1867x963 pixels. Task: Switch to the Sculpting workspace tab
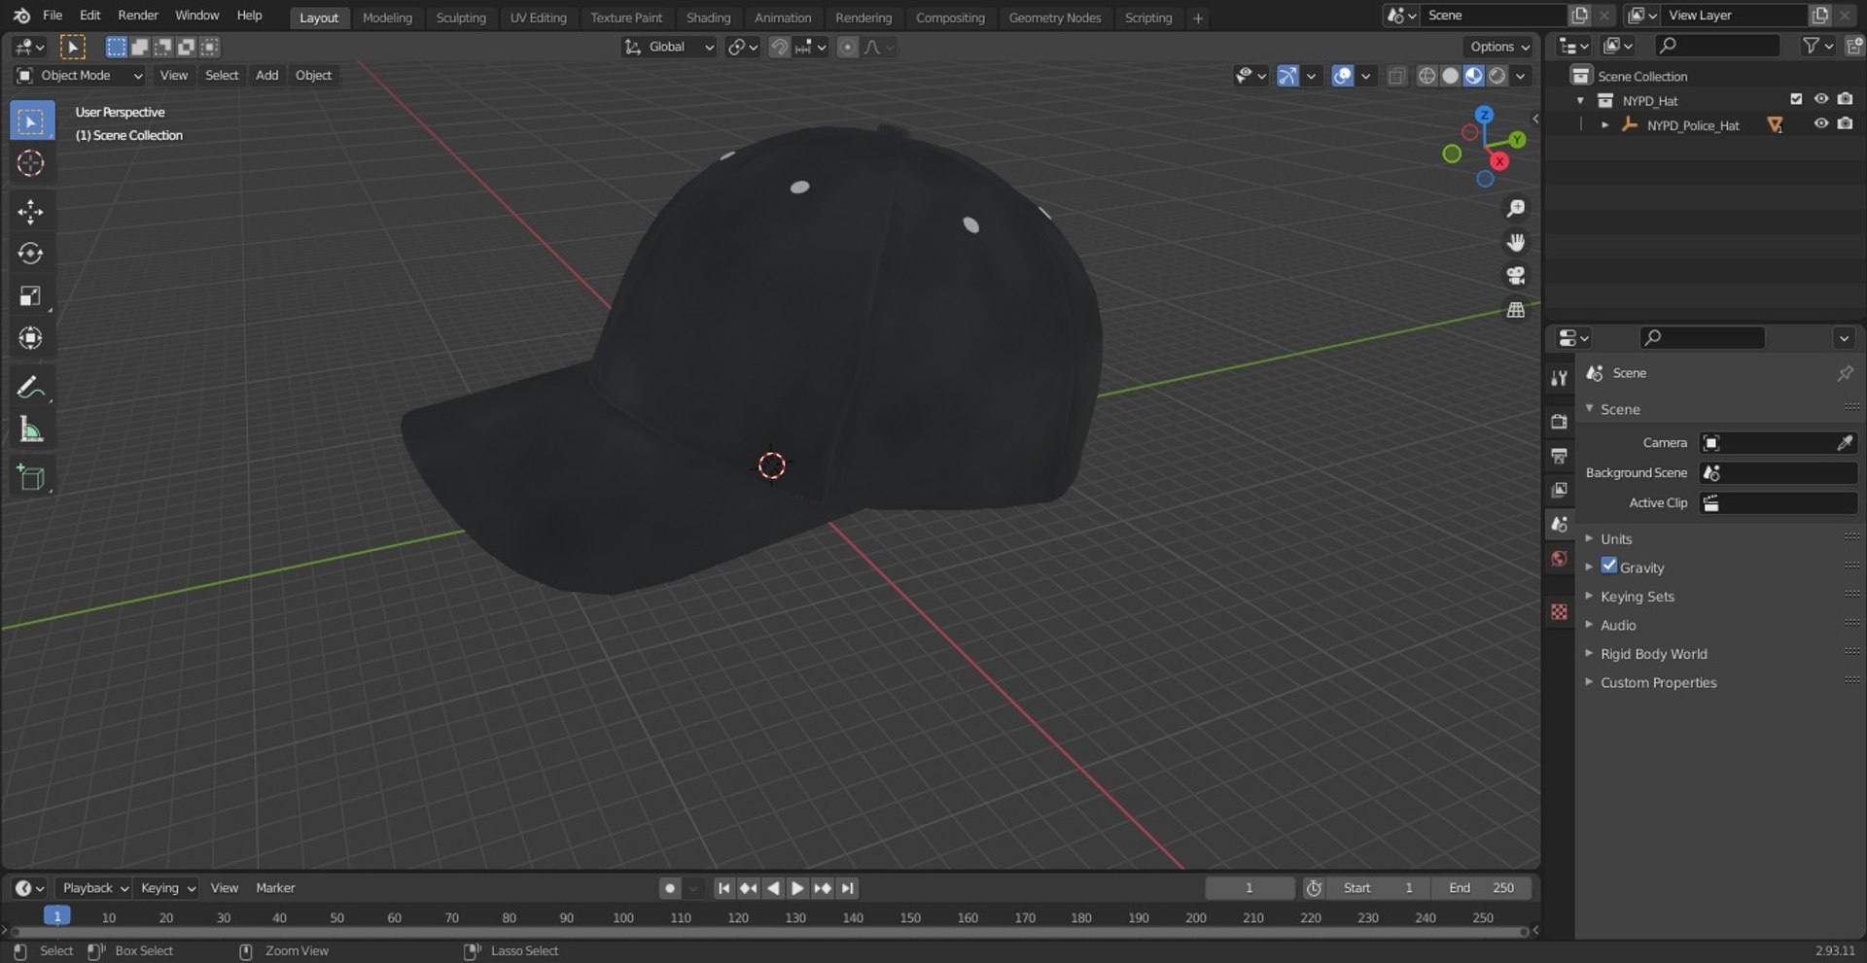click(461, 17)
